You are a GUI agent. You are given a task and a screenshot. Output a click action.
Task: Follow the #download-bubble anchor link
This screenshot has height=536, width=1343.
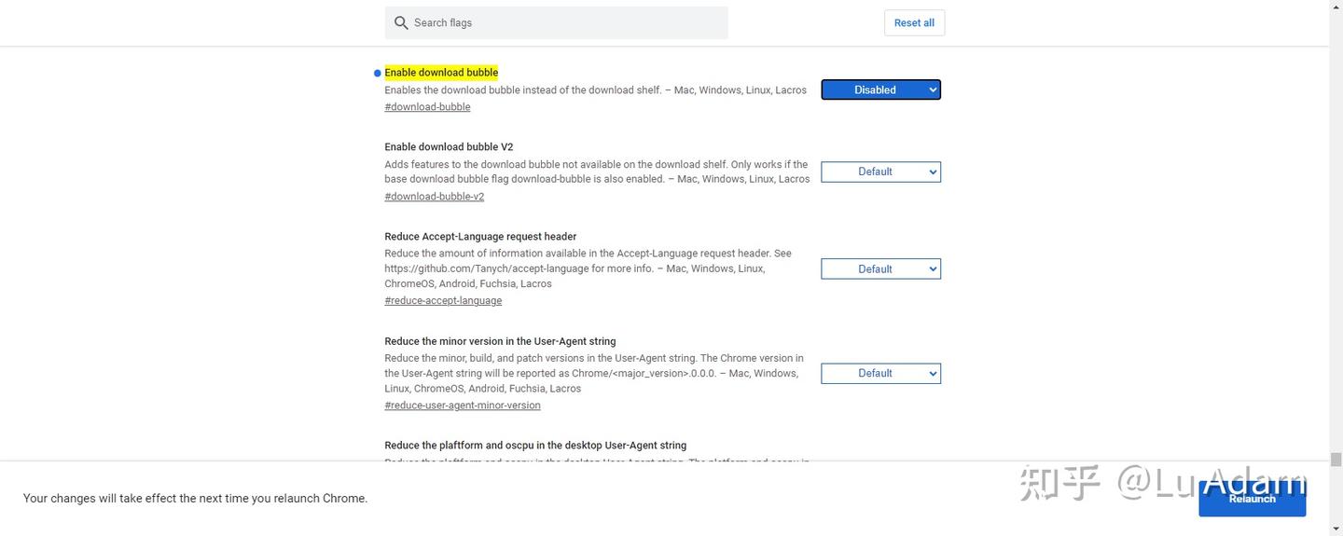pos(427,107)
